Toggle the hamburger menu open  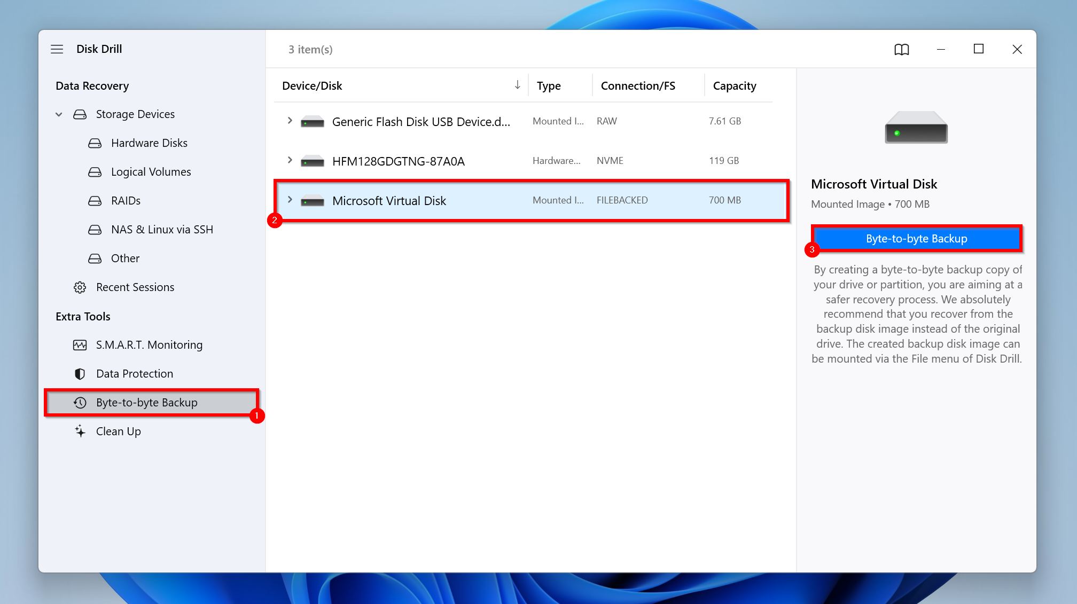pyautogui.click(x=57, y=49)
